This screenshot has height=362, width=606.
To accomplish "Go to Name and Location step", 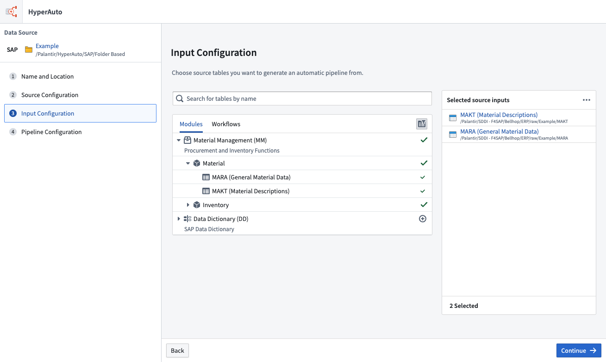I will click(x=80, y=76).
